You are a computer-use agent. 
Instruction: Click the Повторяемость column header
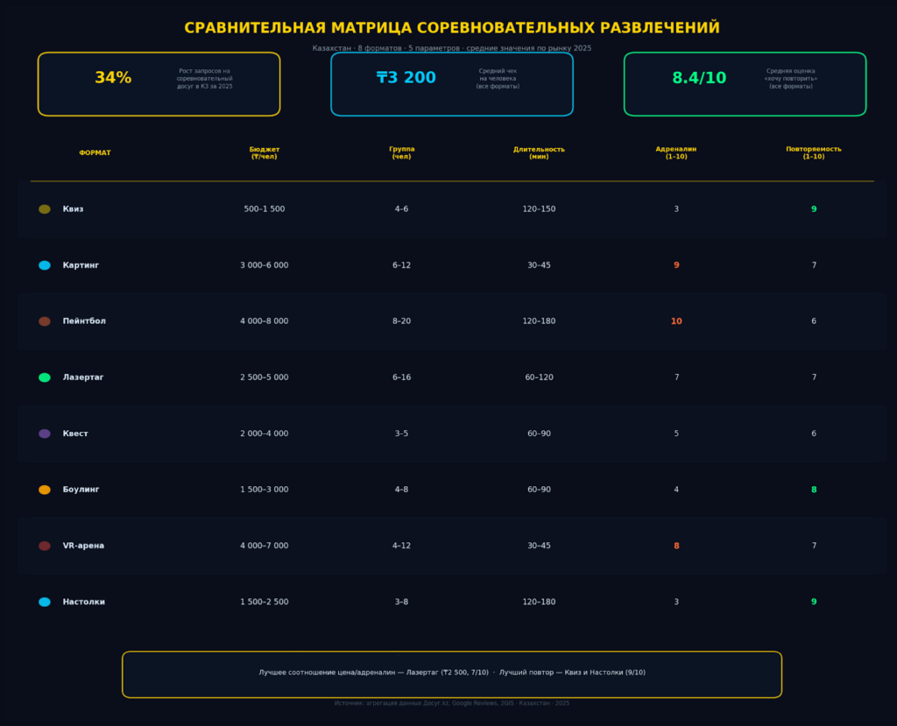point(813,152)
